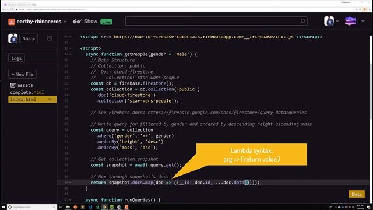The width and height of the screenshot is (373, 210).
Task: Click the Firebase docs URL in comment
Action: 227,113
